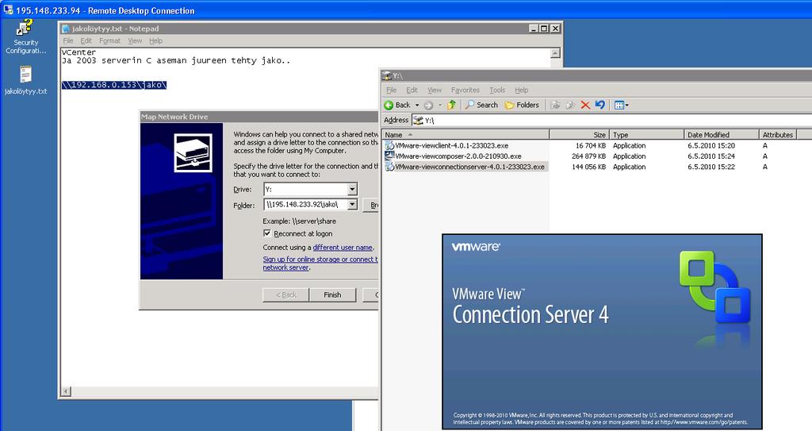Open Explorer Help menu
The width and height of the screenshot is (812, 431).
pos(522,90)
